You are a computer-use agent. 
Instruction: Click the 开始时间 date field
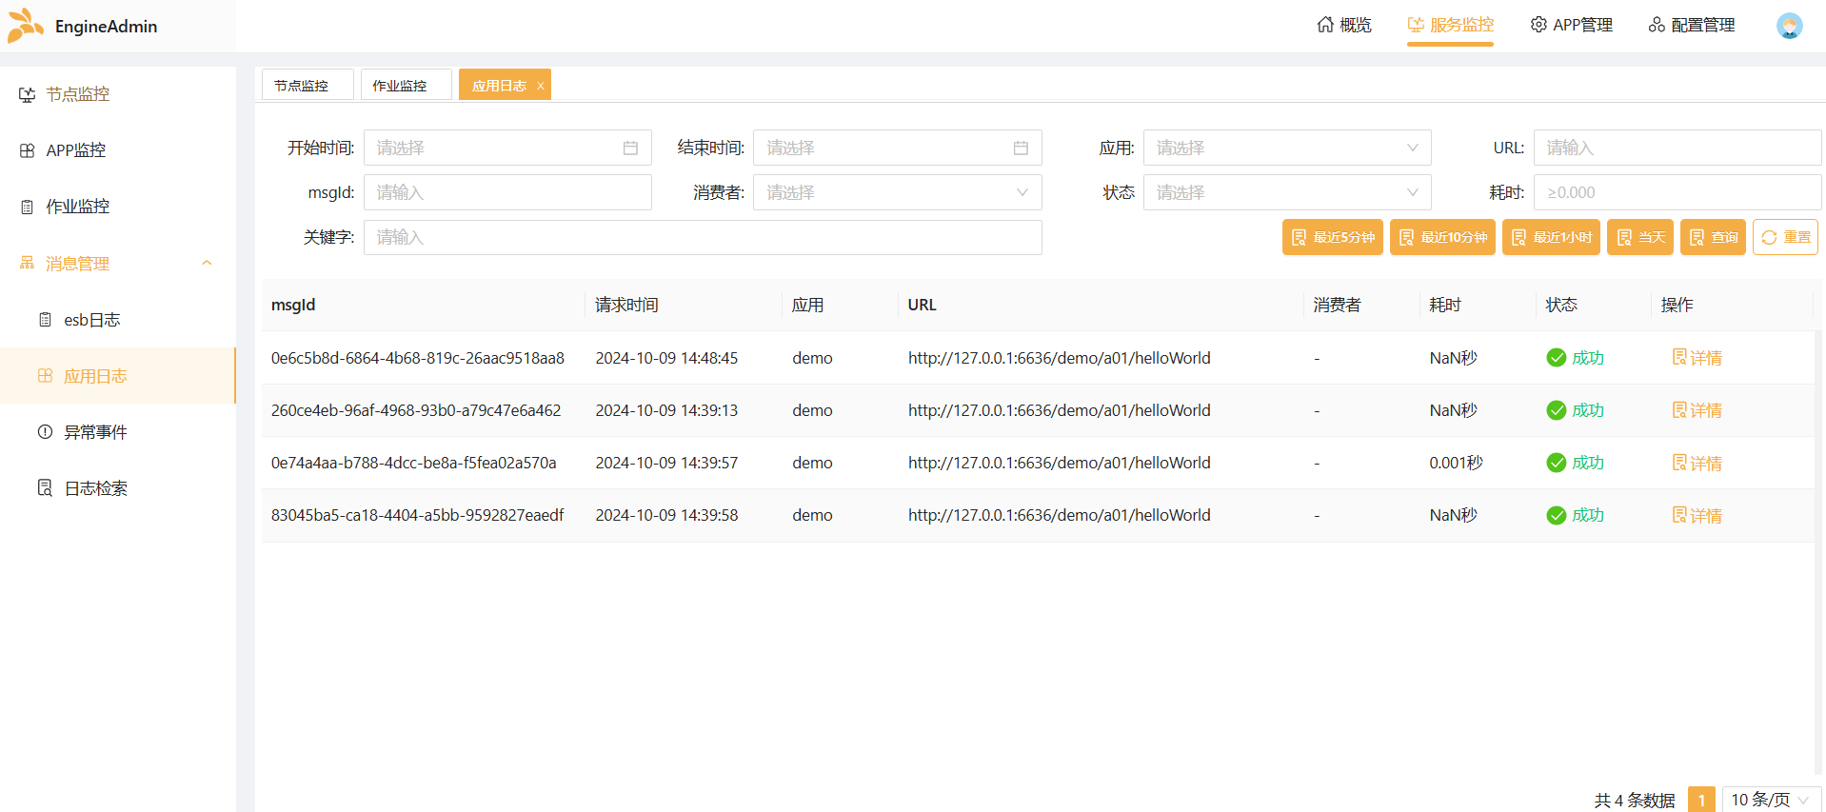pos(507,148)
